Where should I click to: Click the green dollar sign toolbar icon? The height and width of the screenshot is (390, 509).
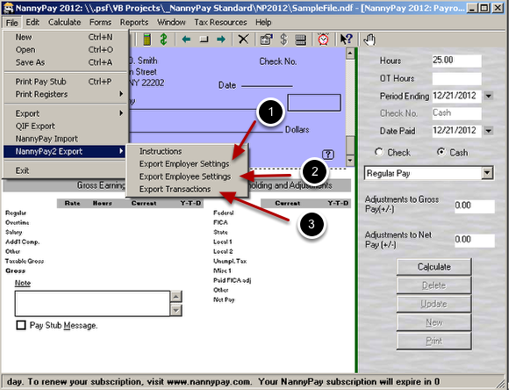coord(164,40)
